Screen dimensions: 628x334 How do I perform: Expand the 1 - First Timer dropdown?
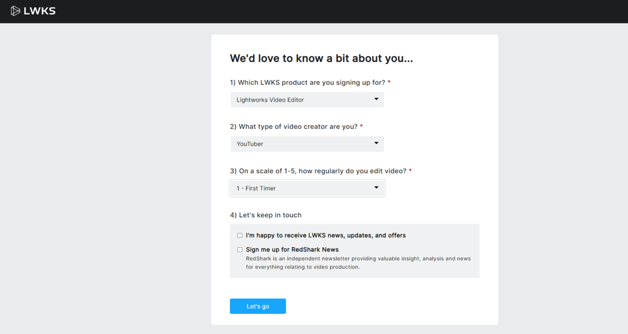coord(307,188)
